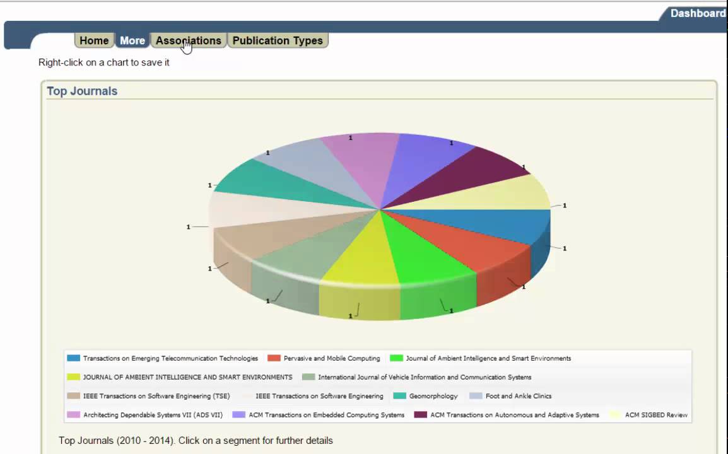Viewport: 728px width, 454px height.
Task: Click the Right-click on a chart hint text
Action: pyautogui.click(x=104, y=62)
